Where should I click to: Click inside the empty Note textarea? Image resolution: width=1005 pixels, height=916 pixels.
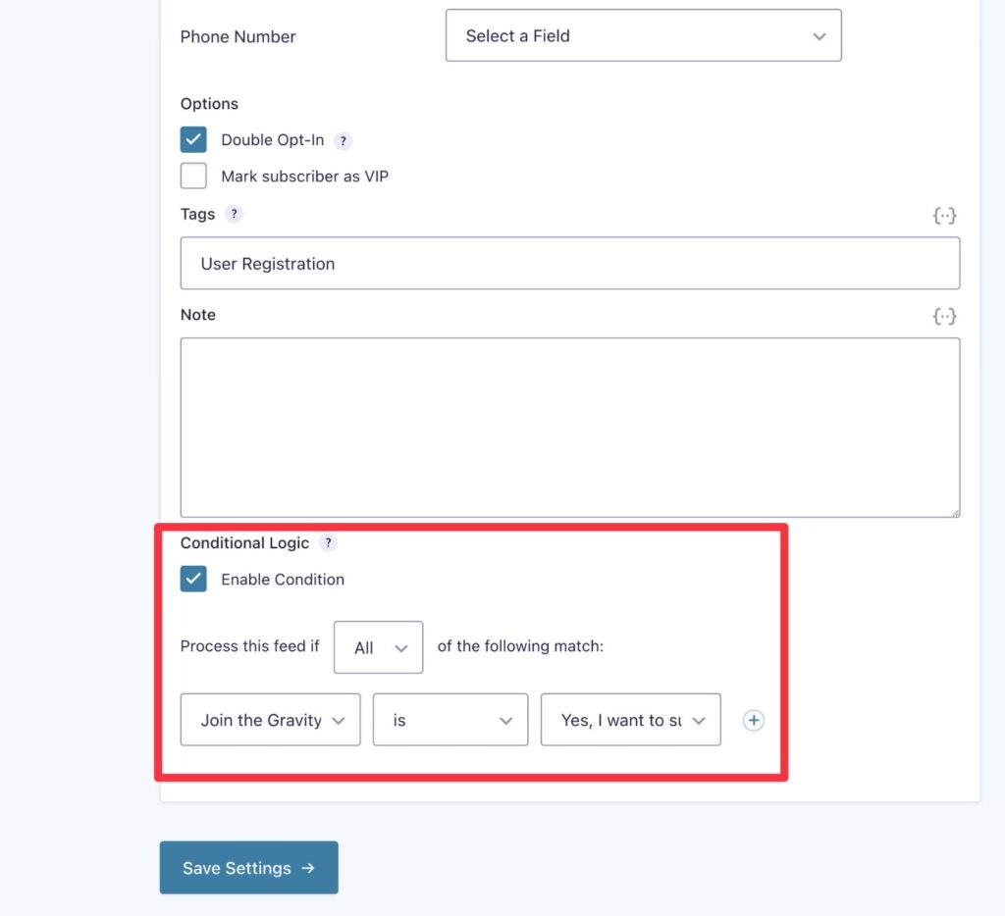[x=569, y=427]
